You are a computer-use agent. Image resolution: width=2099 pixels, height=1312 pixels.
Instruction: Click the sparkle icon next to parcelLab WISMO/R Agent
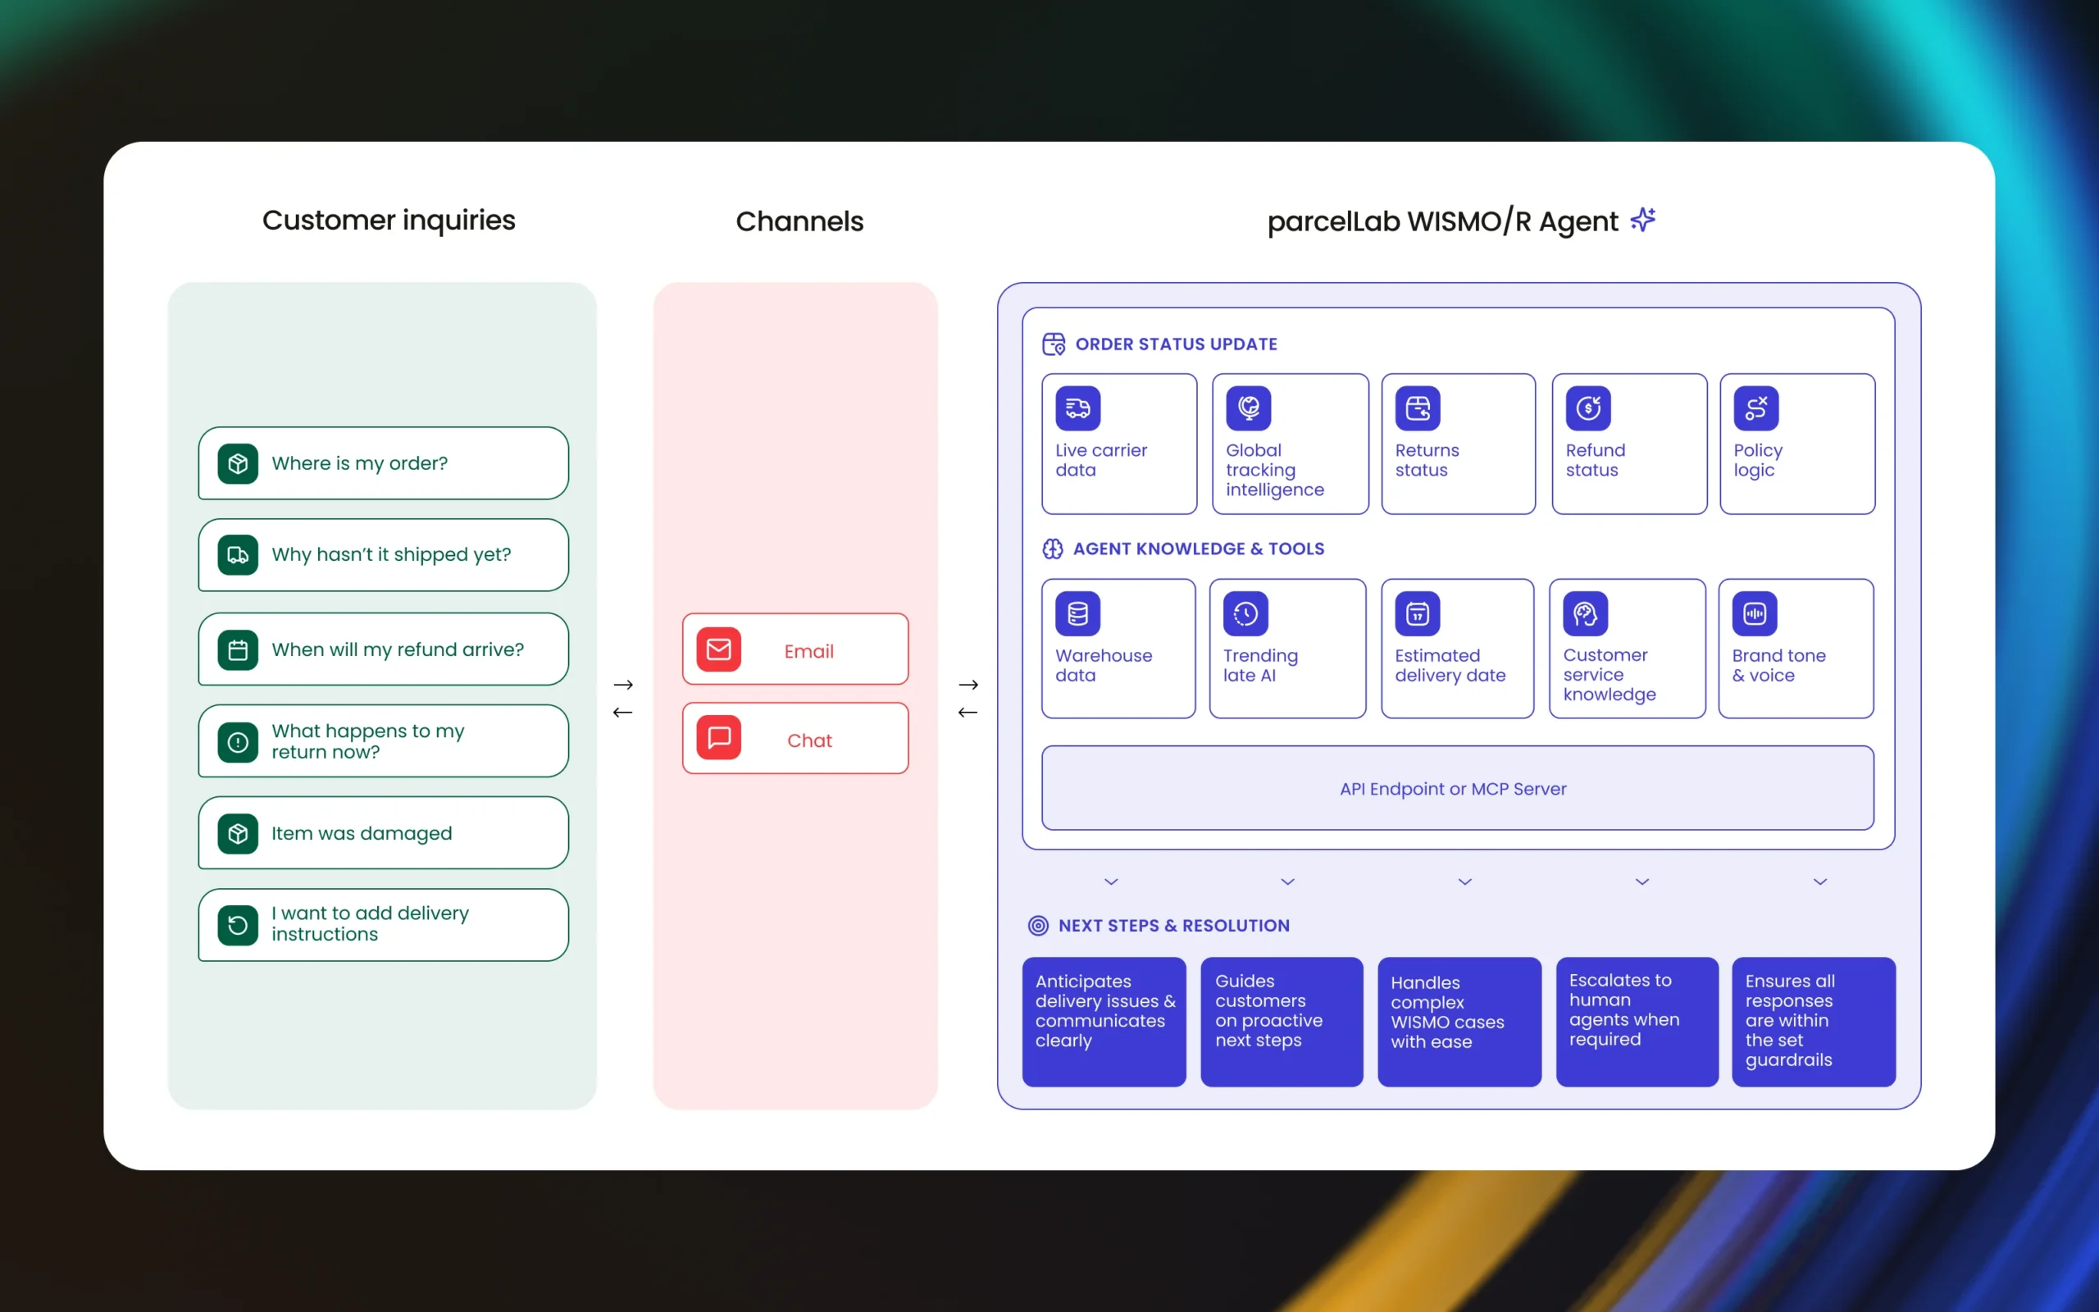[1643, 220]
